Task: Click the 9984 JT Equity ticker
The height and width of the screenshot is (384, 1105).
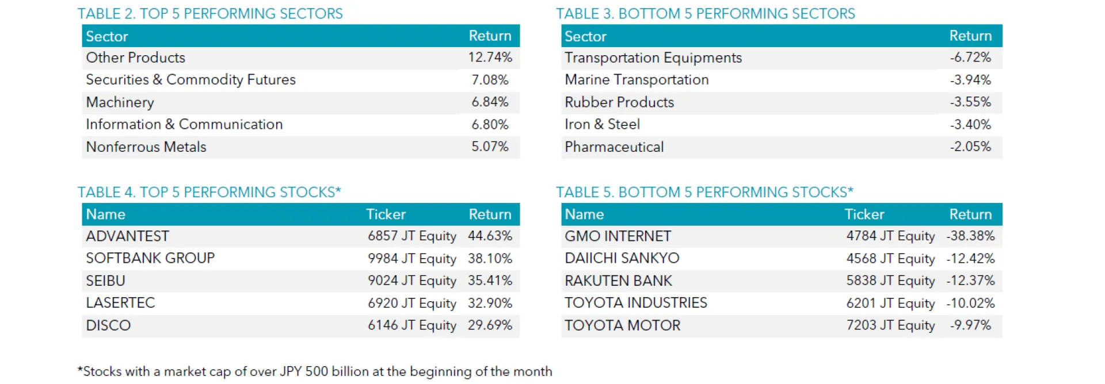Action: click(x=412, y=259)
